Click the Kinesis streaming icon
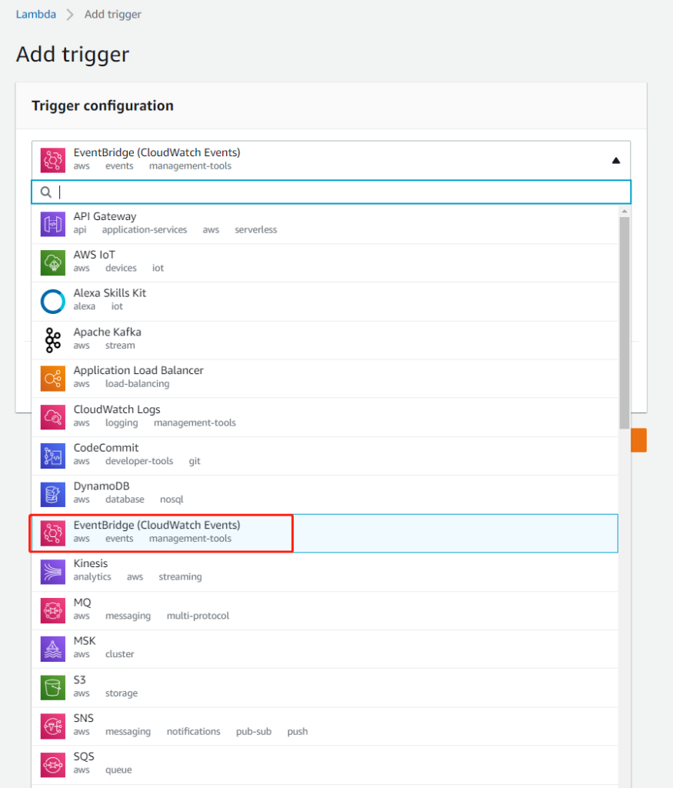The width and height of the screenshot is (673, 788). (x=53, y=571)
